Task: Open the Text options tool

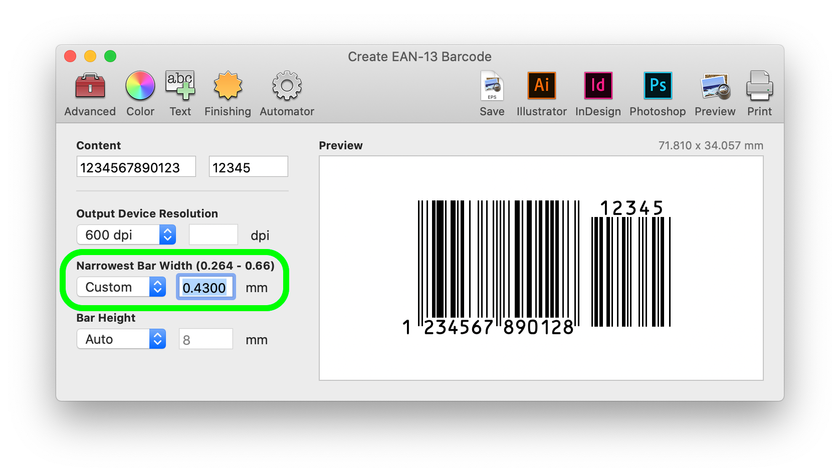Action: tap(180, 94)
